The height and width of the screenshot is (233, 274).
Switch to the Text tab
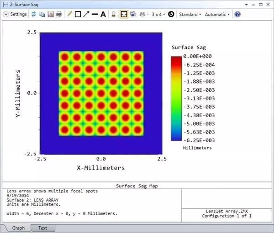point(42,228)
